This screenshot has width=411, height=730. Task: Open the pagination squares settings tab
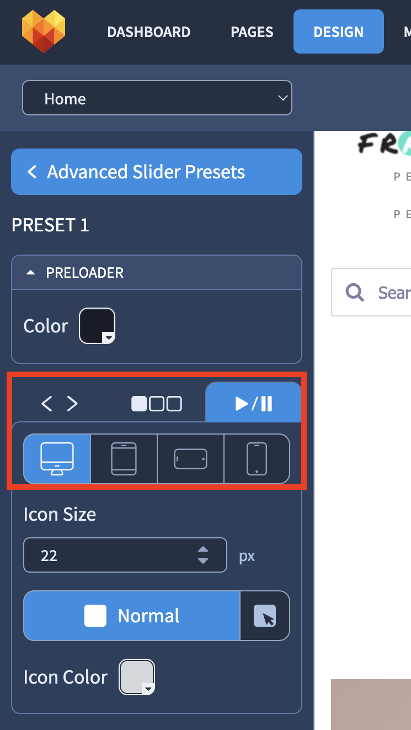tap(157, 404)
